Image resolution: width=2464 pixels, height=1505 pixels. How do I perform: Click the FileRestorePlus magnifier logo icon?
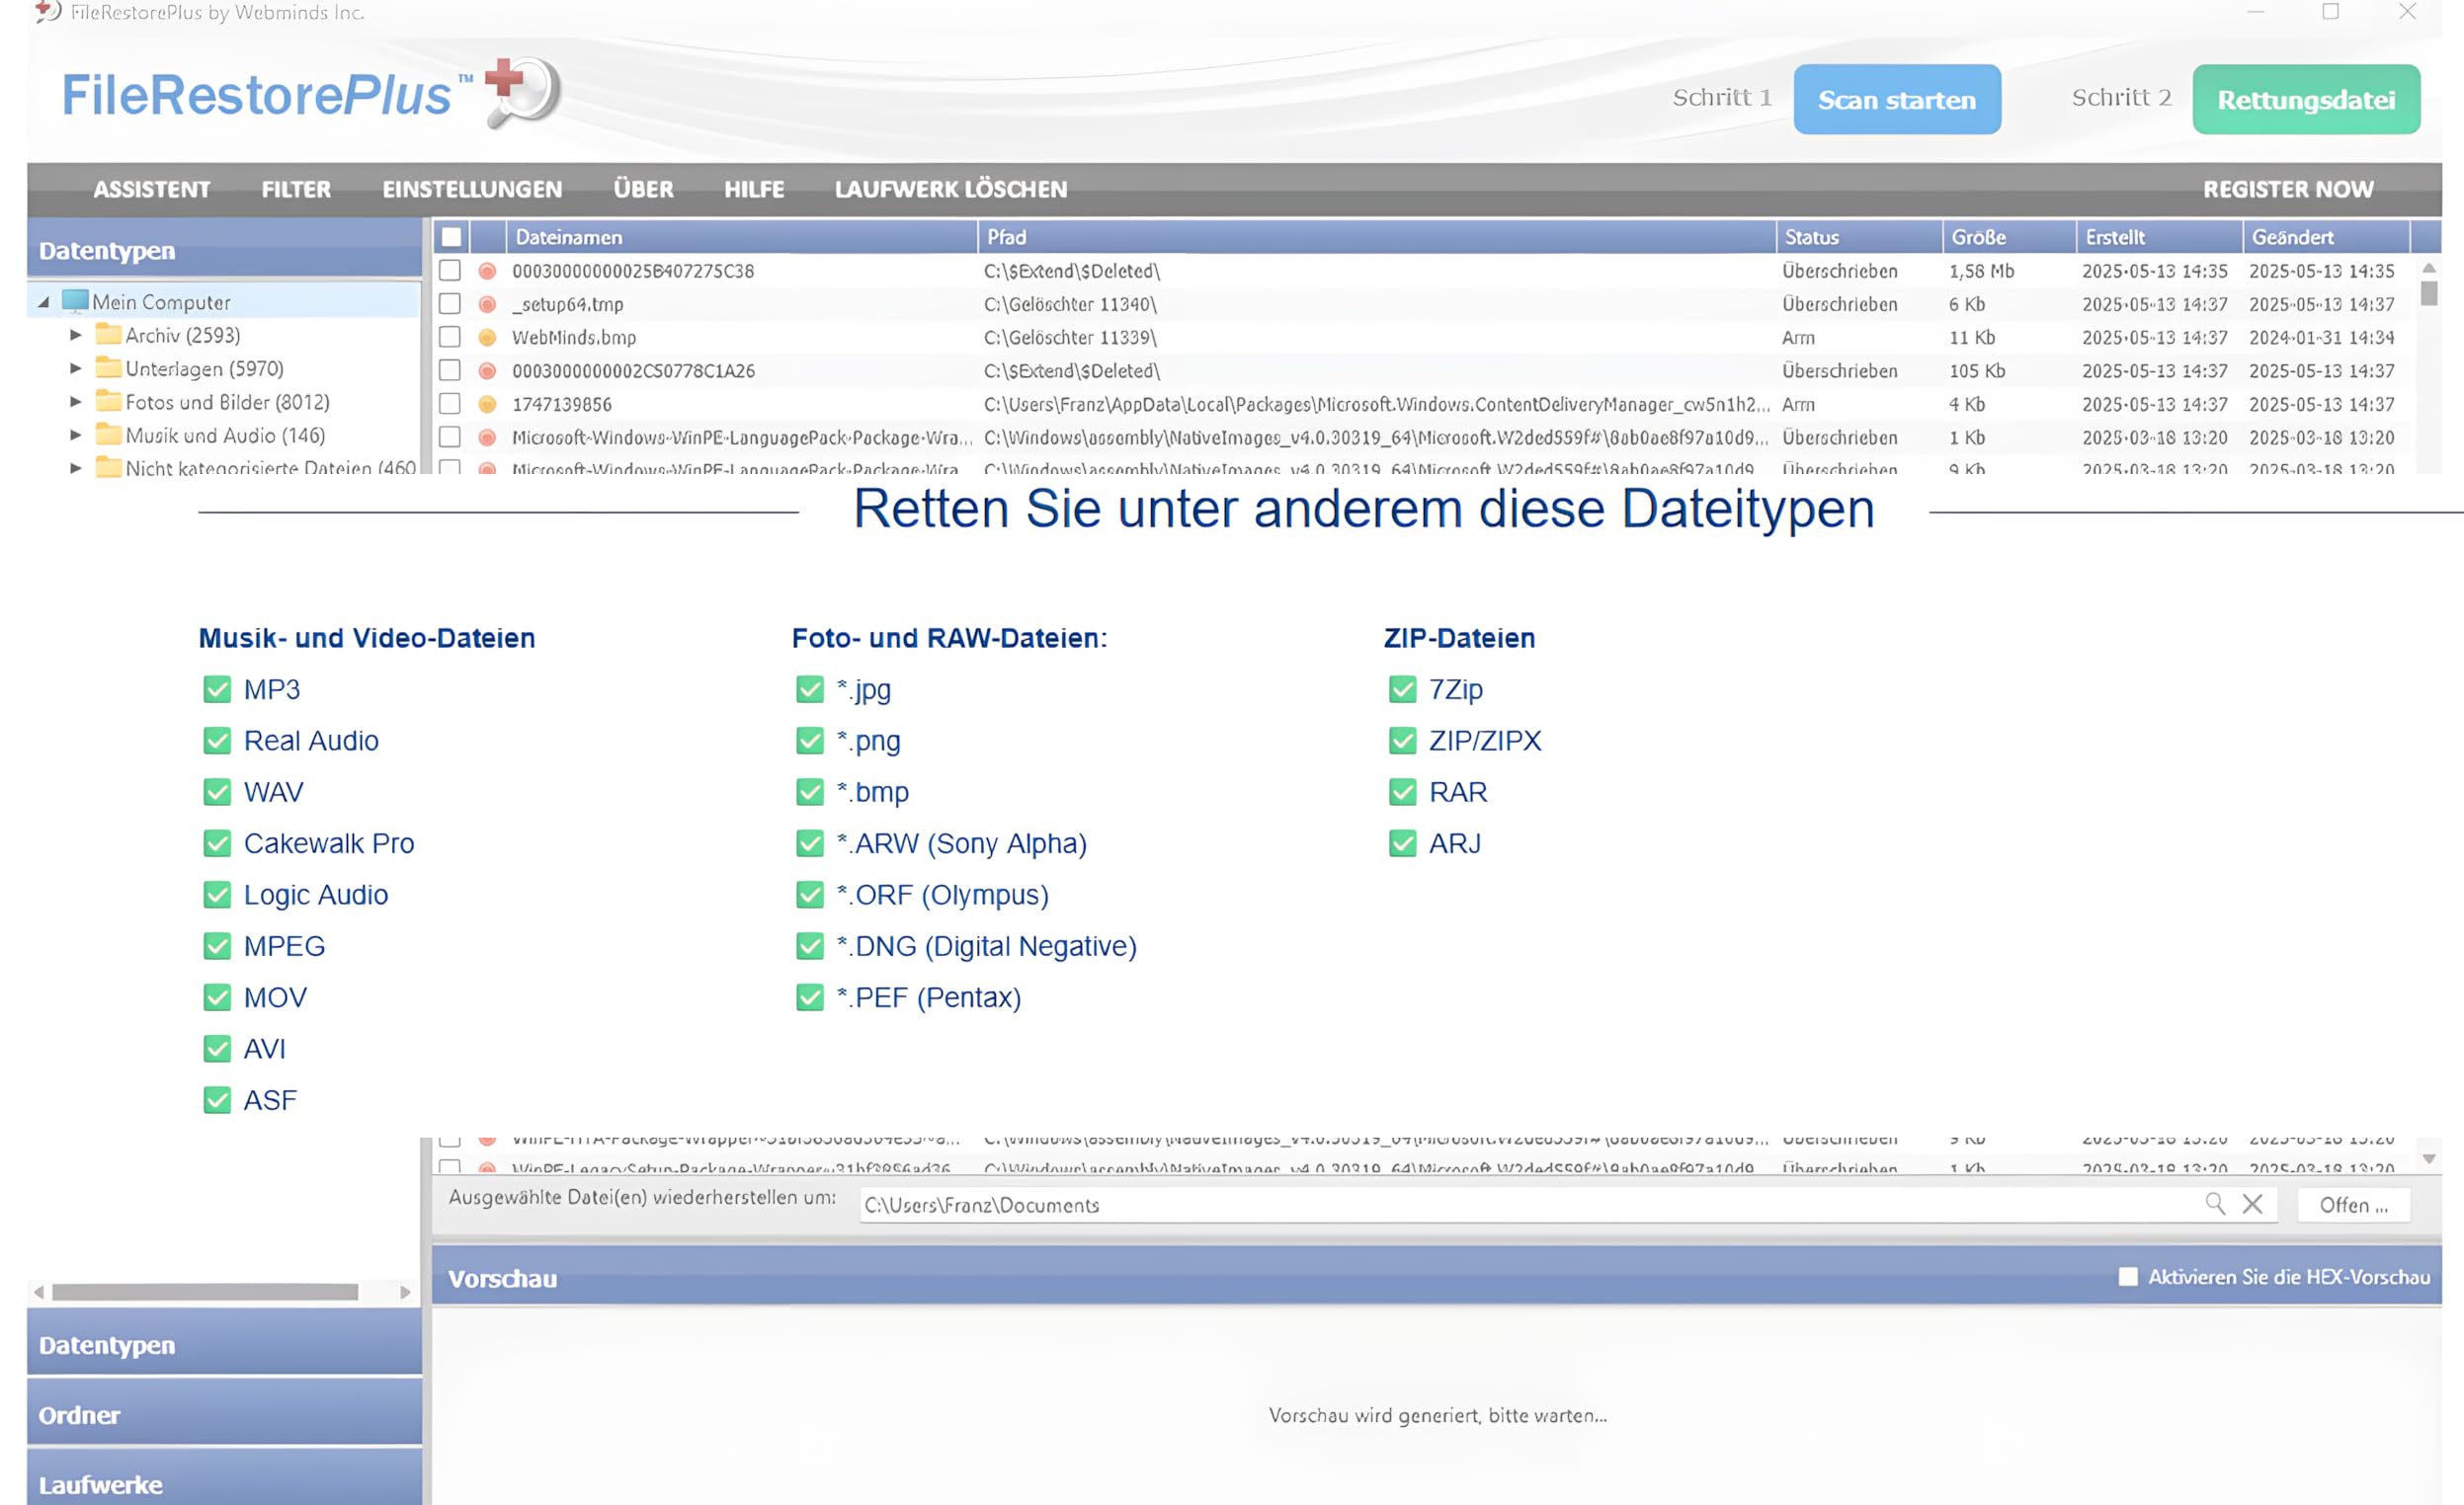tap(523, 92)
